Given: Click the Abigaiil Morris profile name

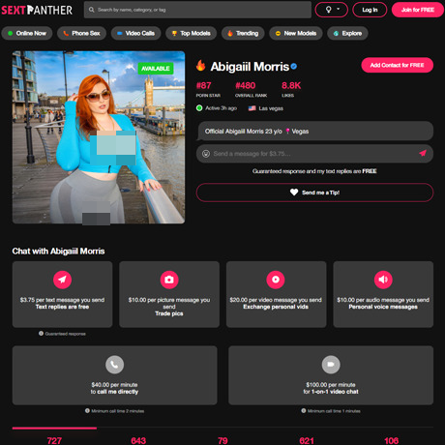Looking at the screenshot, I should coord(250,67).
